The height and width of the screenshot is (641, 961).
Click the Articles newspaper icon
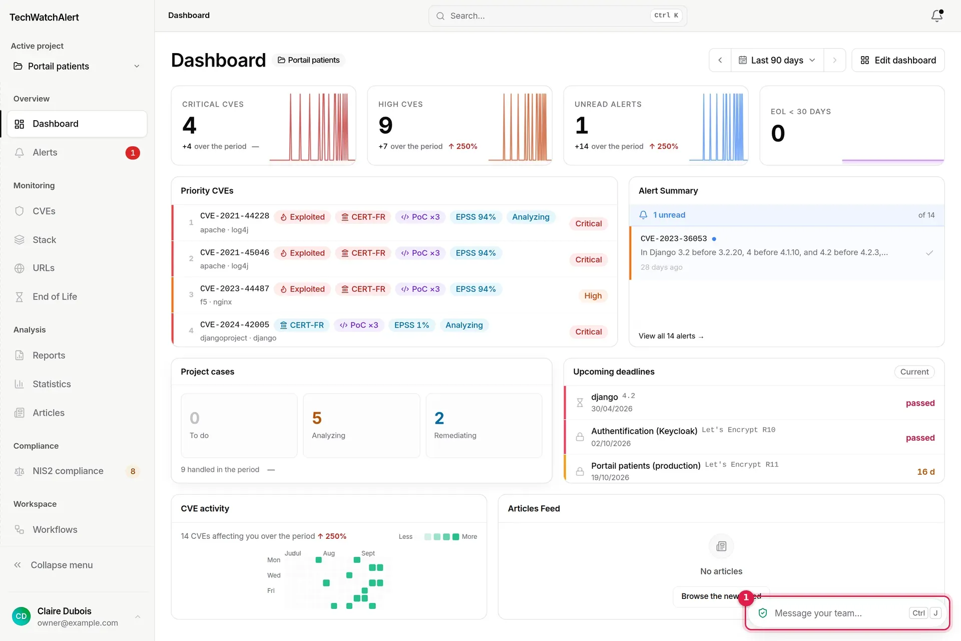tap(20, 413)
